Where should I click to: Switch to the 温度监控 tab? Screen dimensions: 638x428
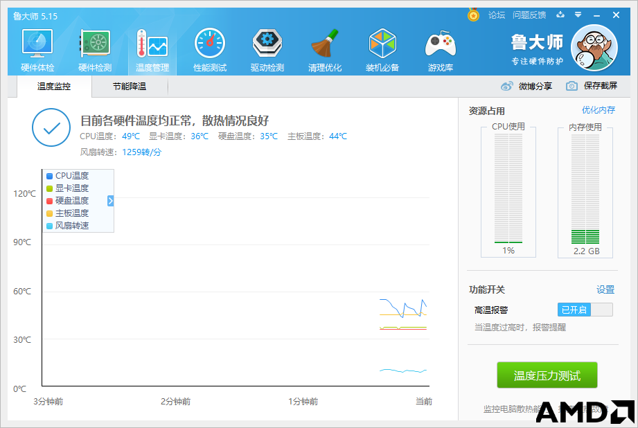coord(54,87)
